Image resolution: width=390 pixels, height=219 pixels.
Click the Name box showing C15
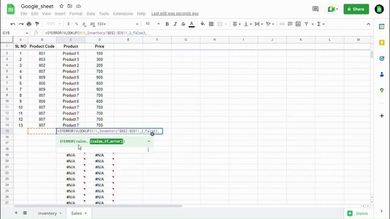[15, 33]
